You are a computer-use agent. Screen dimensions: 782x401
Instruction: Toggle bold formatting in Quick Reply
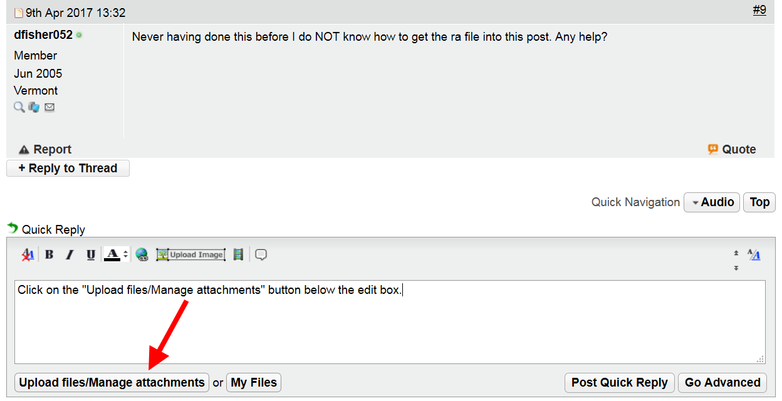(50, 254)
